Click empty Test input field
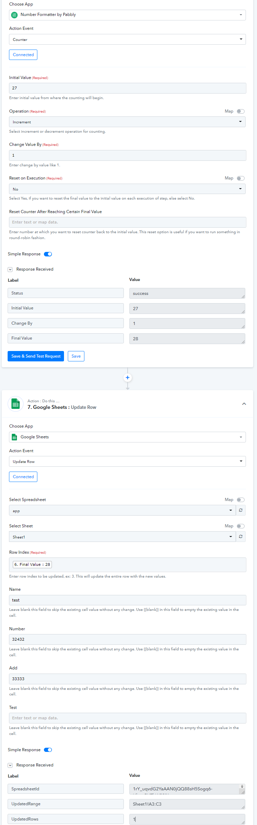The height and width of the screenshot is (825, 257). tap(128, 718)
